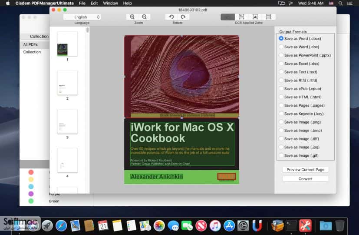Click the Convert button
Image resolution: width=359 pixels, height=235 pixels.
tap(306, 179)
